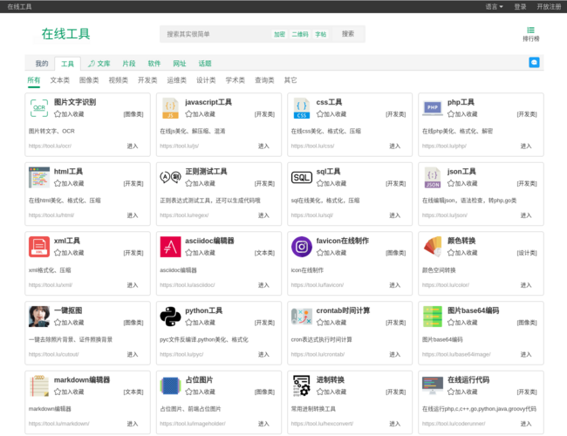Viewport: 567px width, 436px height.
Task: Star python工具 with 加入收藏
Action: 201,323
